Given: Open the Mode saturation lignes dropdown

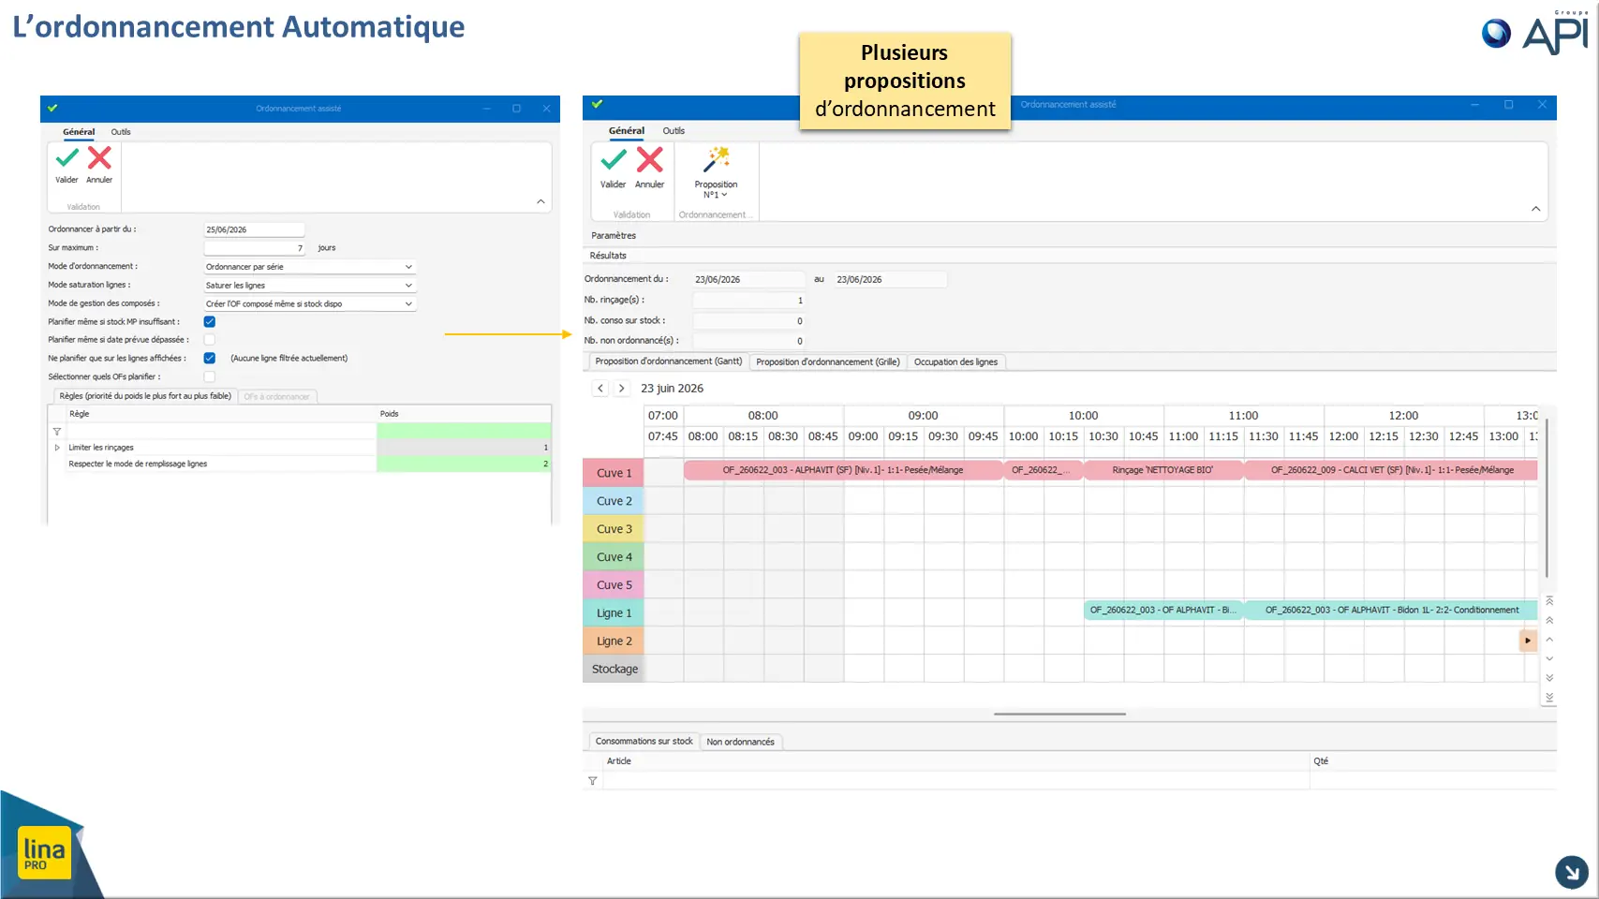Looking at the screenshot, I should pyautogui.click(x=408, y=286).
